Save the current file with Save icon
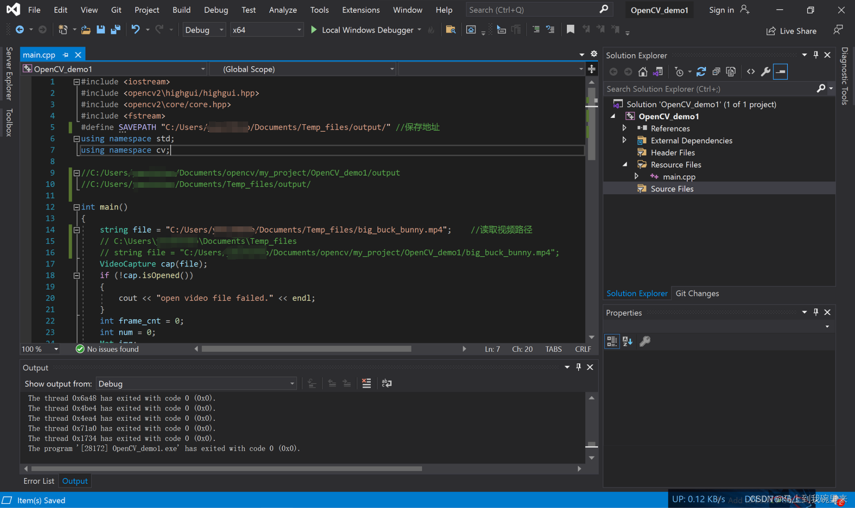The image size is (855, 508). 100,30
